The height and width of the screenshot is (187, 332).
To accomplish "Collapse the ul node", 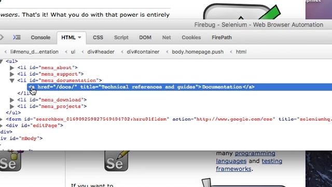I will tap(1, 61).
